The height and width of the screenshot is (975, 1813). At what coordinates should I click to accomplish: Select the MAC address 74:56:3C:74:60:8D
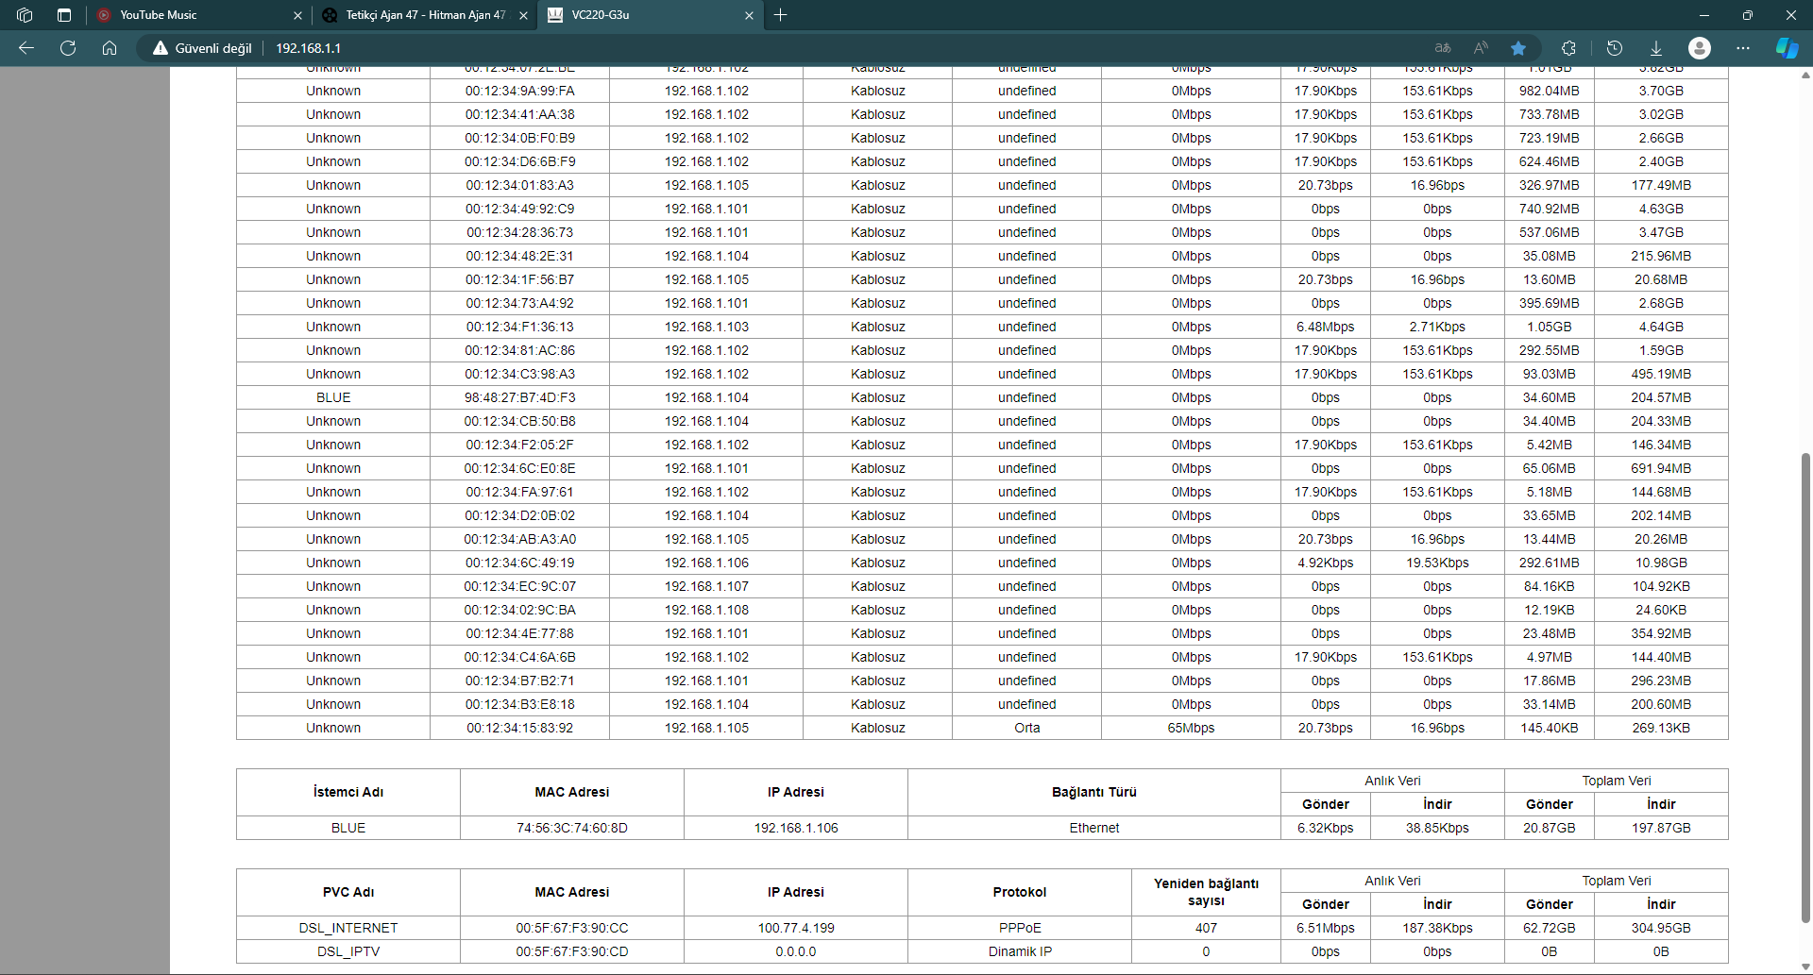pos(572,828)
